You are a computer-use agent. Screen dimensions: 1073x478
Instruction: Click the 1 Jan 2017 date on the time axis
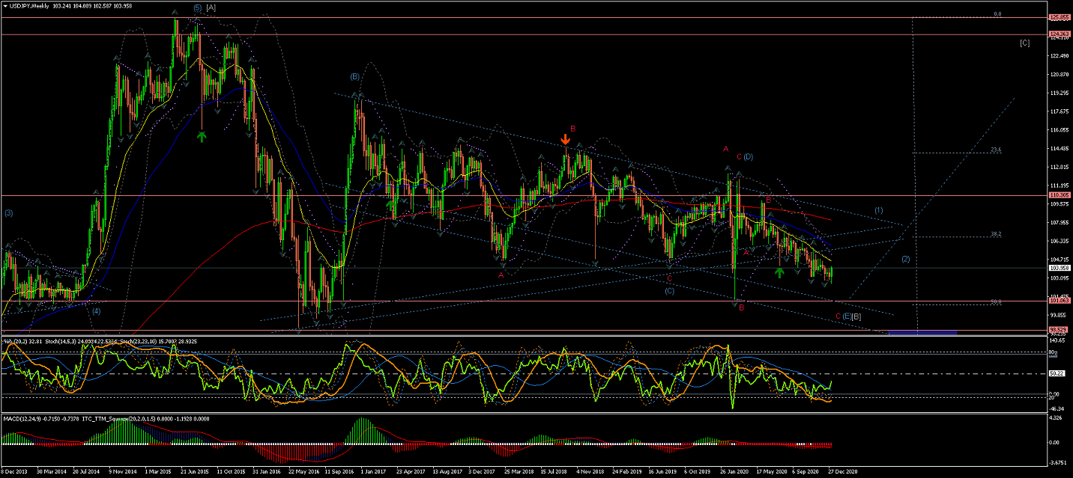pyautogui.click(x=372, y=473)
